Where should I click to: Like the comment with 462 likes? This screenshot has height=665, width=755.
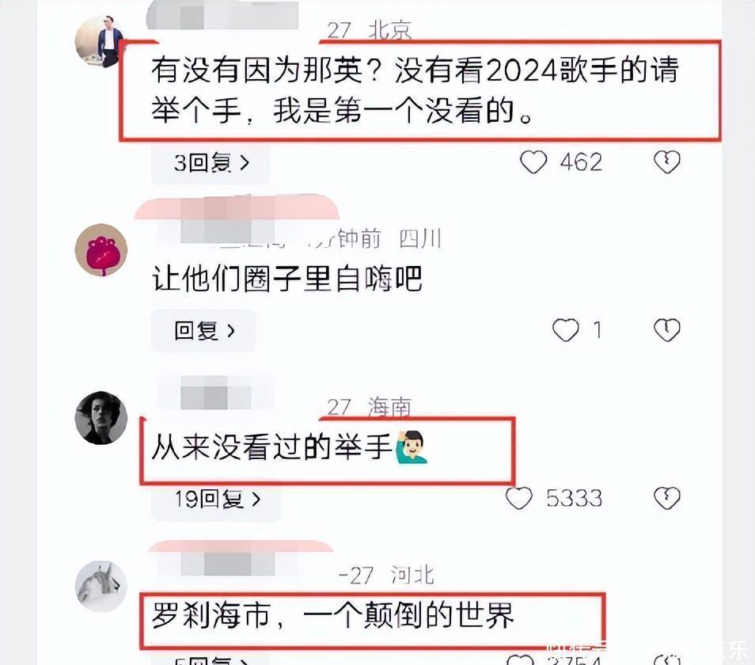click(x=533, y=161)
